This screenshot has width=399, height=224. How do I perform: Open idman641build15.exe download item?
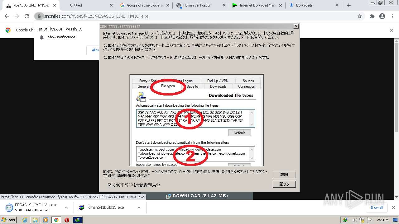(102, 207)
